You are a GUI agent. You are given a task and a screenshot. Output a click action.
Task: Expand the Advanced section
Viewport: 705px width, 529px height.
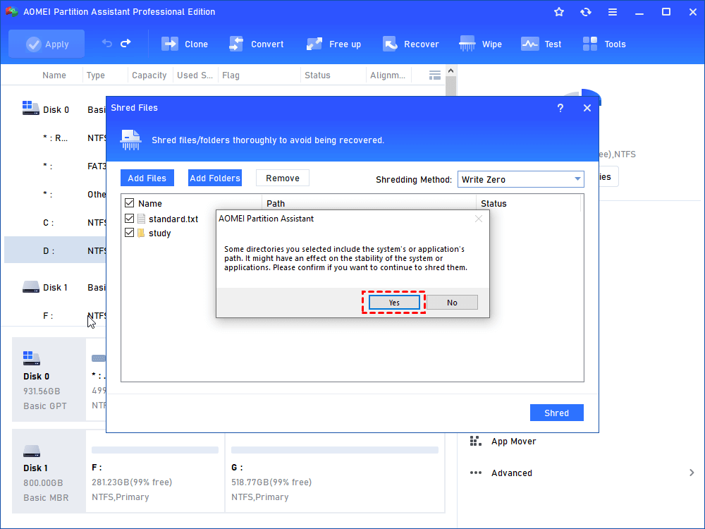click(692, 473)
